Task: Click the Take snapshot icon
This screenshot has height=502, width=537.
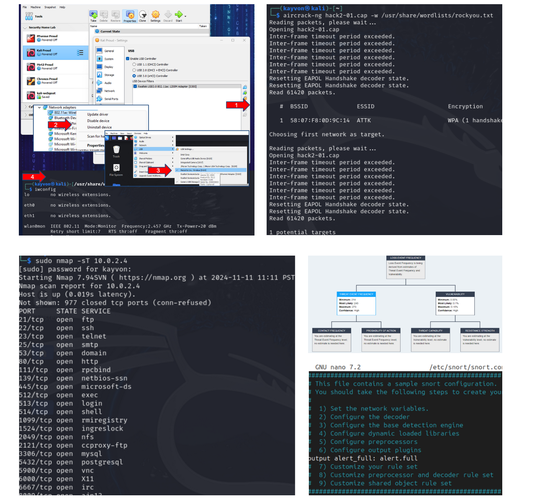Action: [x=93, y=15]
